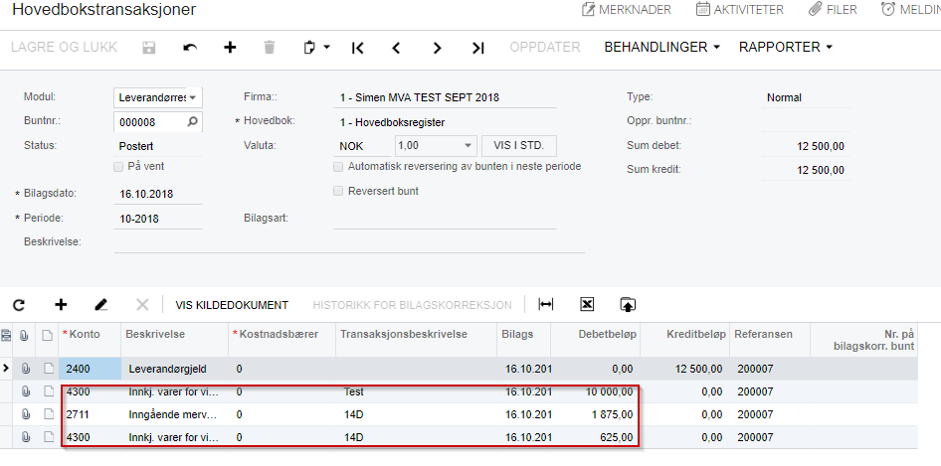Click Lagre og lukk
The image size is (941, 466).
click(x=65, y=48)
